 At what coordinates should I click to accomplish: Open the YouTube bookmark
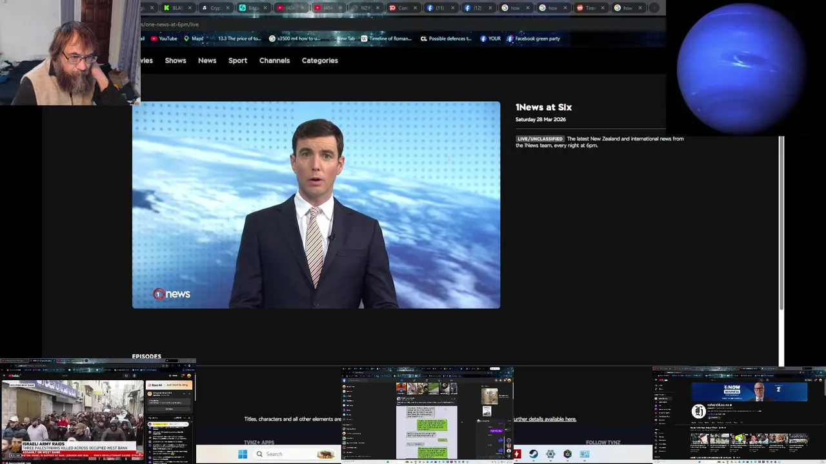point(164,39)
